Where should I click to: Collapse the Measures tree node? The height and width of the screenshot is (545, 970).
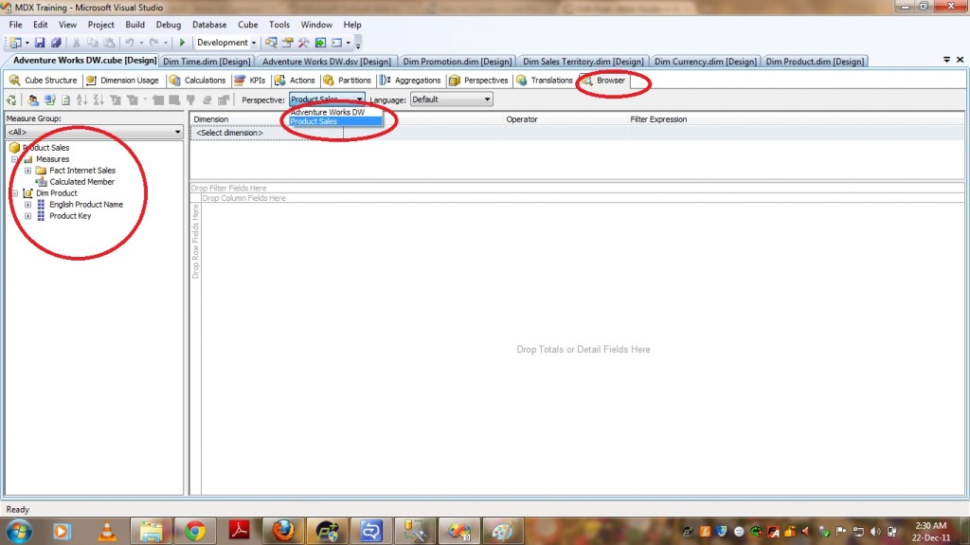pos(15,159)
